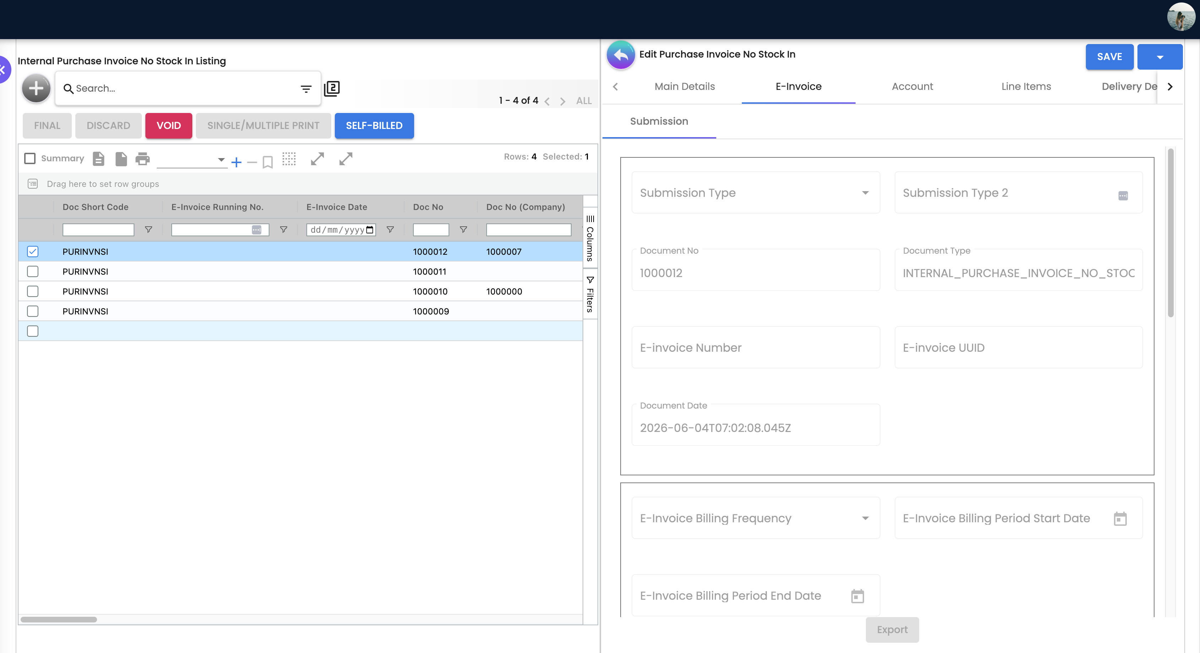Toggle the Summary checkbox

click(x=30, y=158)
